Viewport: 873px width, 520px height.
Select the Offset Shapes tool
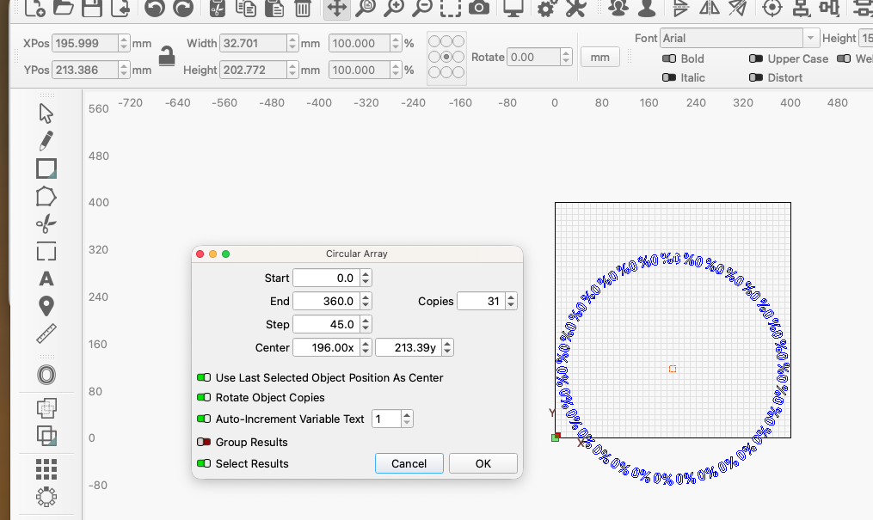coord(46,374)
